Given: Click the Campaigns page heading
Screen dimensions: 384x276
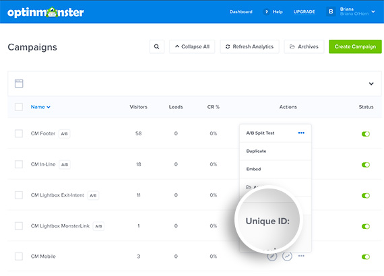Looking at the screenshot, I should point(32,47).
